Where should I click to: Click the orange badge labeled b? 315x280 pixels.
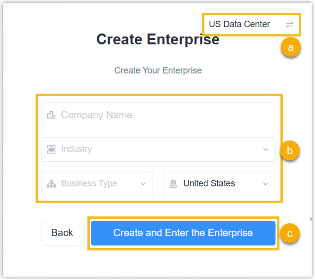(x=290, y=151)
